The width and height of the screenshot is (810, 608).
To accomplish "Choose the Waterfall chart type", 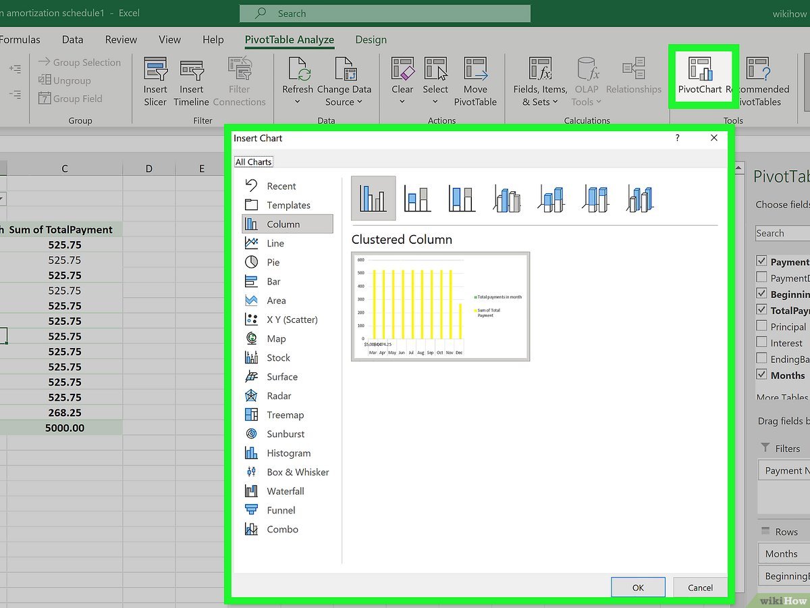I will [x=285, y=491].
